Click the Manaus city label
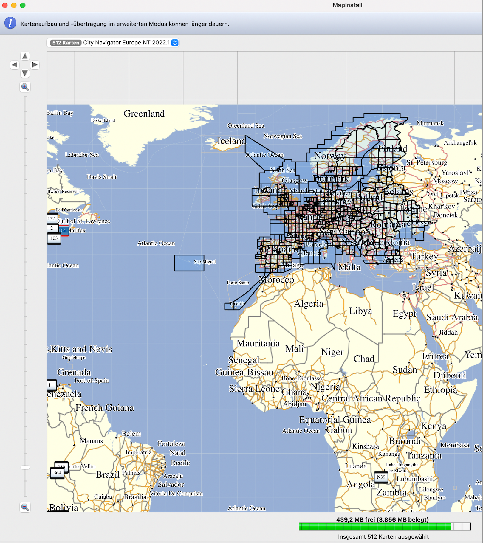 click(91, 441)
